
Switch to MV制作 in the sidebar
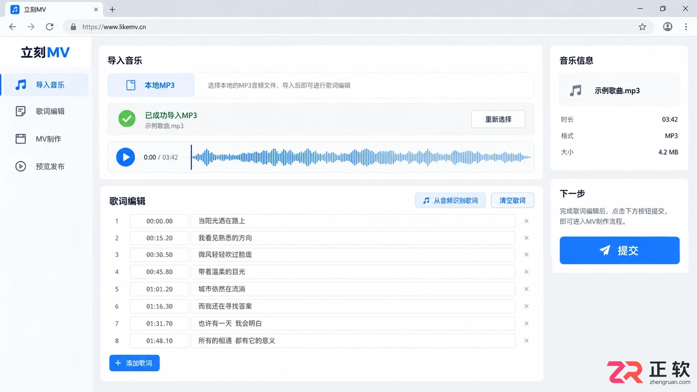click(45, 139)
